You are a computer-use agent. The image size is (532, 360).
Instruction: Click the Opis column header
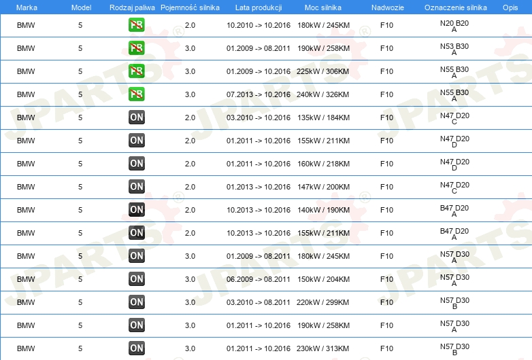tap(510, 7)
